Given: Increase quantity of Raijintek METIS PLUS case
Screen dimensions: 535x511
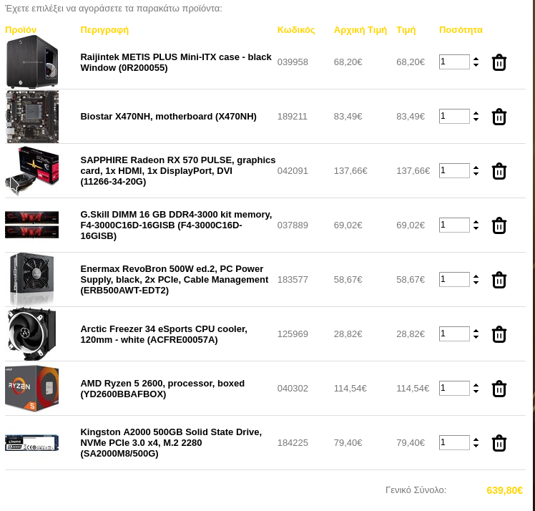Looking at the screenshot, I should click(476, 59).
